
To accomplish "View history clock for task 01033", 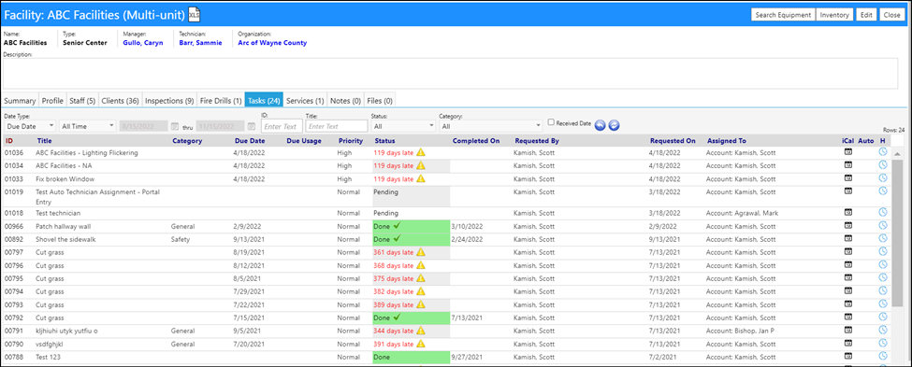I will 882,178.
